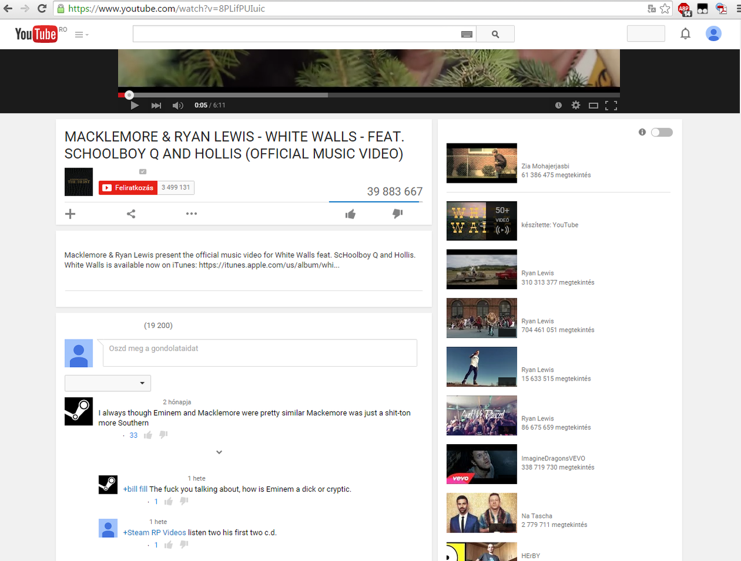The width and height of the screenshot is (741, 561).
Task: Share the video with the share icon
Action: [x=131, y=214]
